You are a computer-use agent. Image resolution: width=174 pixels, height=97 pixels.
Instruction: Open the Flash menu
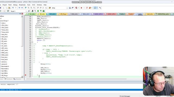point(10,5)
